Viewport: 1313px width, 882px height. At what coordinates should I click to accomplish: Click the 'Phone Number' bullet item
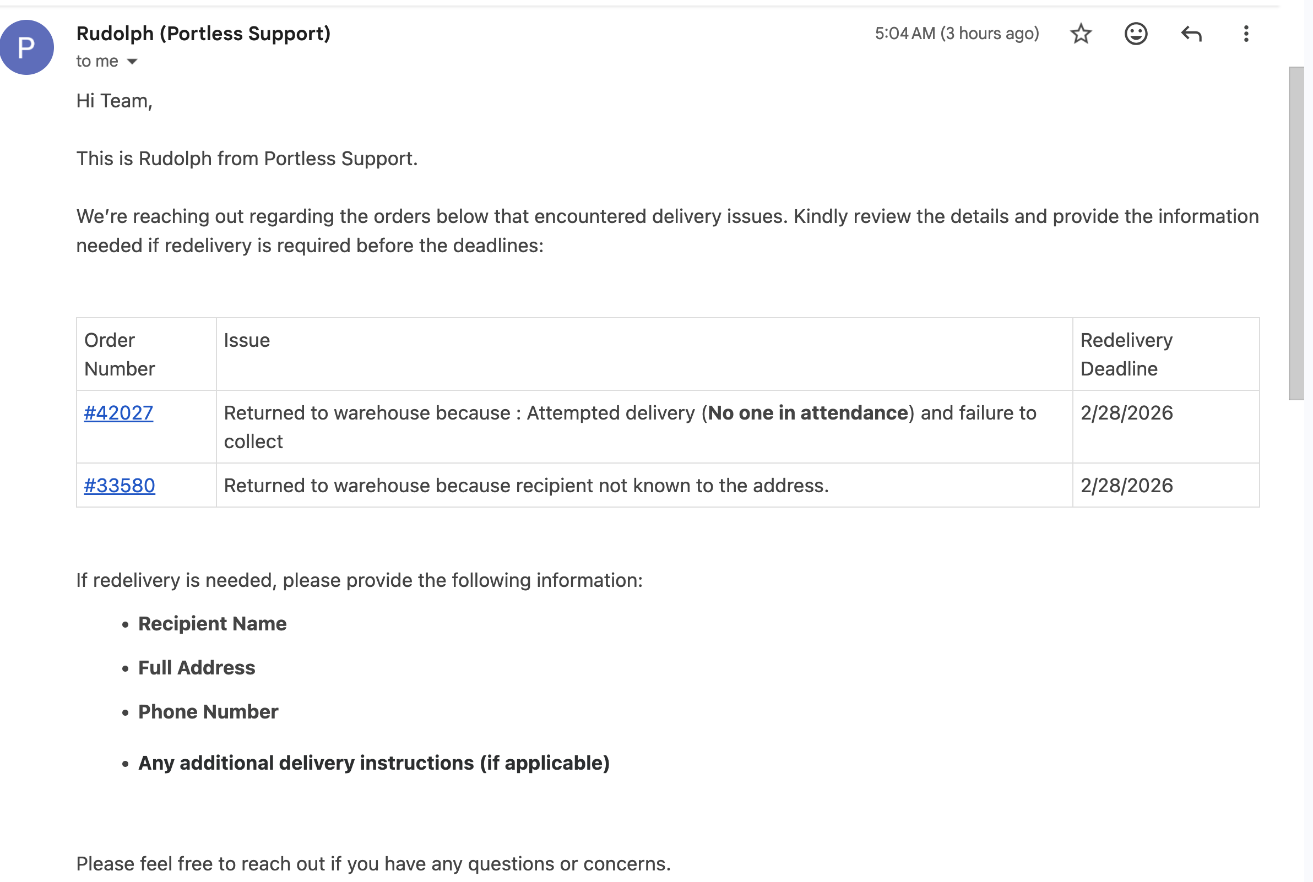pos(208,712)
